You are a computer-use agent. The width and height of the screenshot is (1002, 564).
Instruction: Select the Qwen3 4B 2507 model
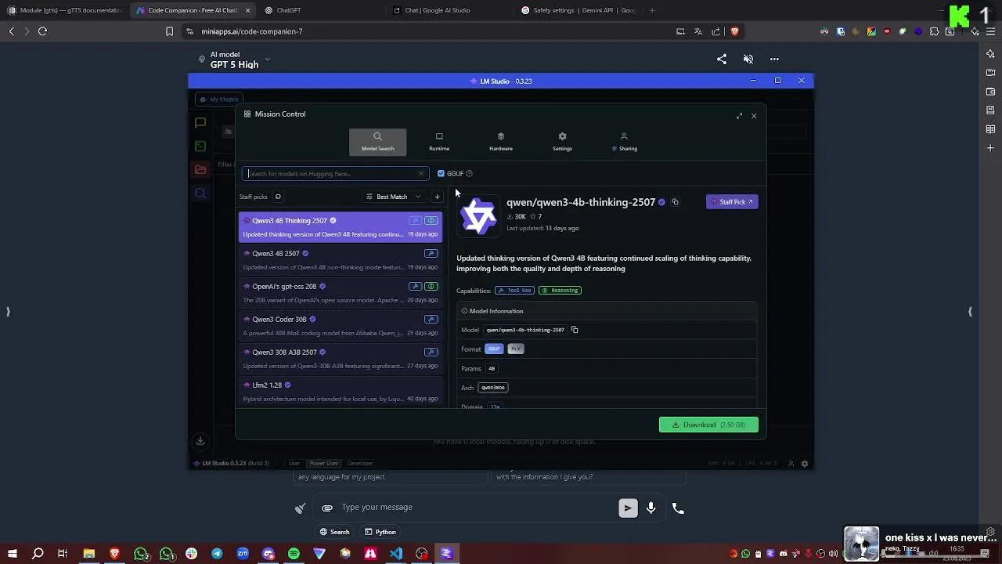point(341,259)
